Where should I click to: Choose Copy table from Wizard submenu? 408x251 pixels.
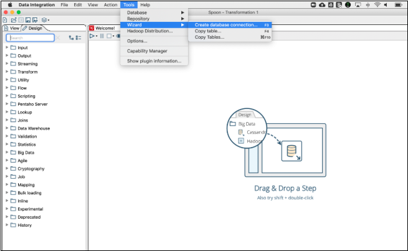(x=209, y=31)
